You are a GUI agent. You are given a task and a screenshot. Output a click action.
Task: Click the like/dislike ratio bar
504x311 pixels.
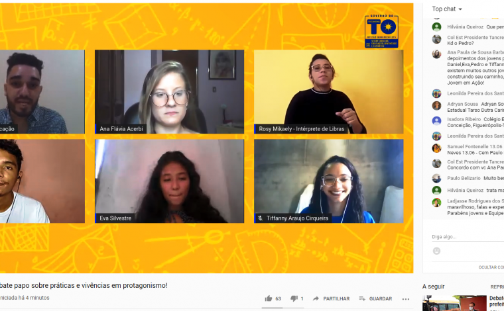[283, 308]
